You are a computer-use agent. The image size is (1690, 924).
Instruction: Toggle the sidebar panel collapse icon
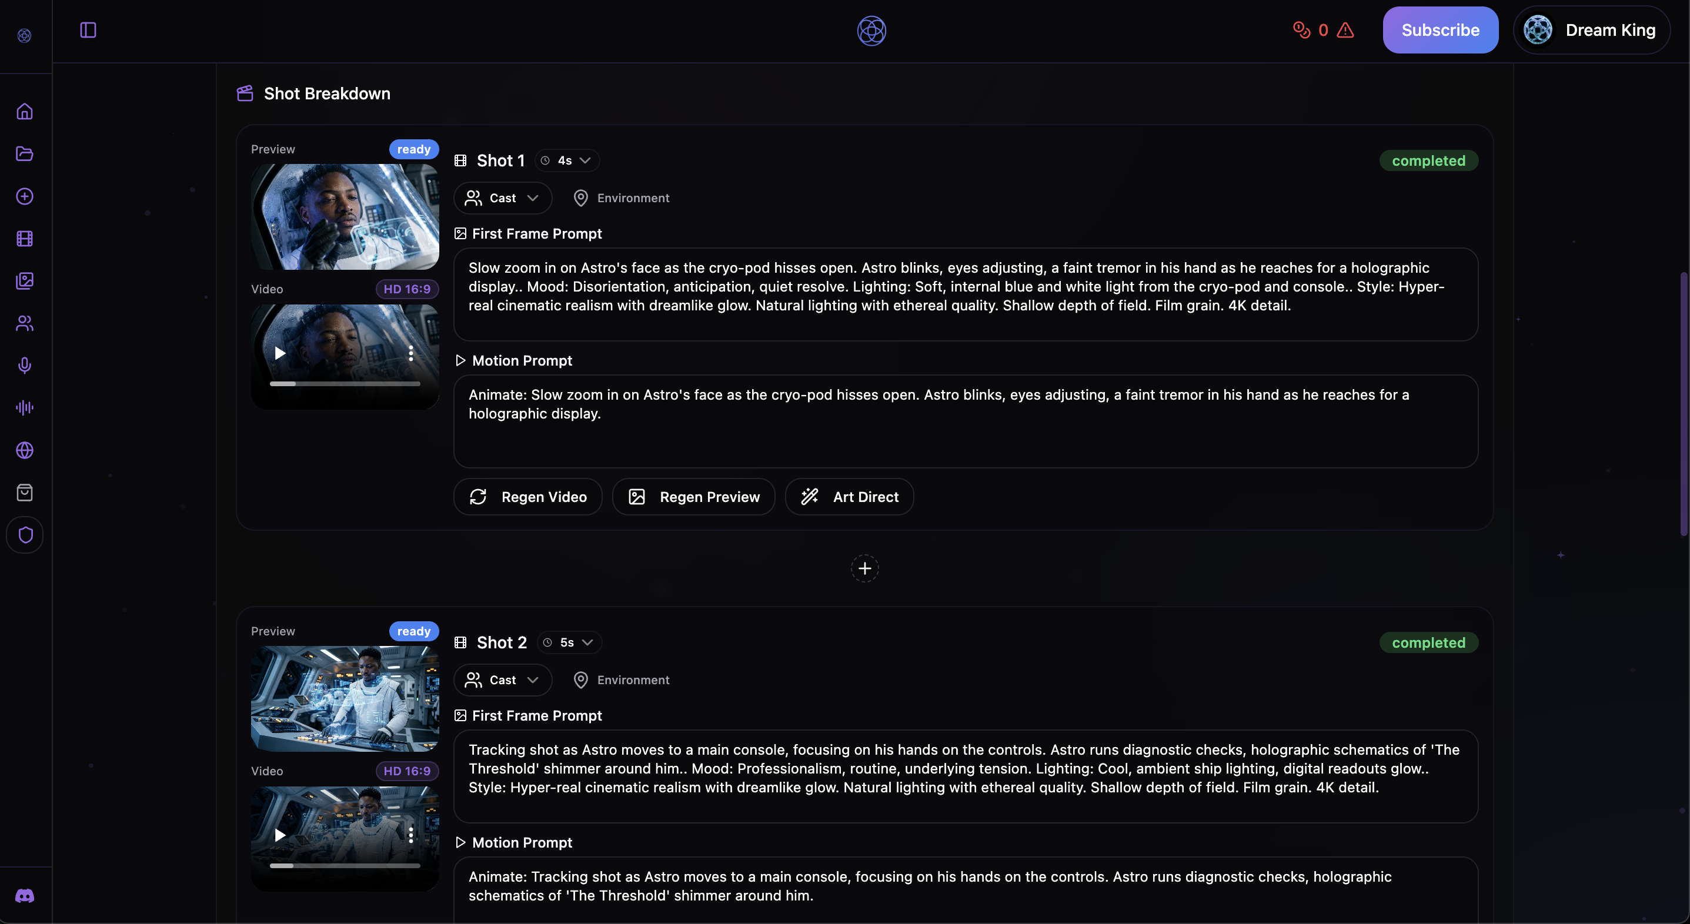(x=88, y=30)
